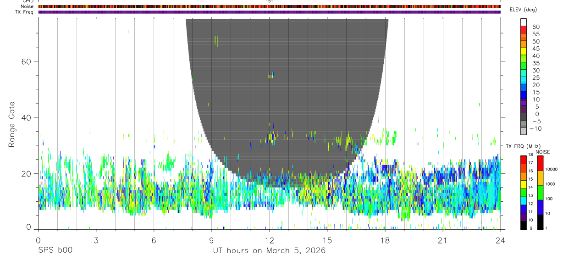Click the 'ELEV (deg)' legend title

tap(523, 10)
